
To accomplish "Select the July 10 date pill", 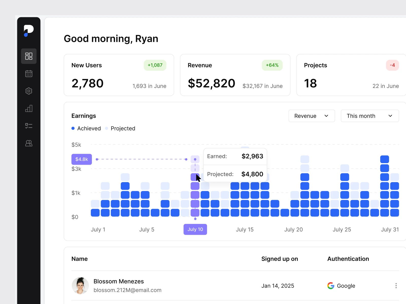I will pos(195,229).
